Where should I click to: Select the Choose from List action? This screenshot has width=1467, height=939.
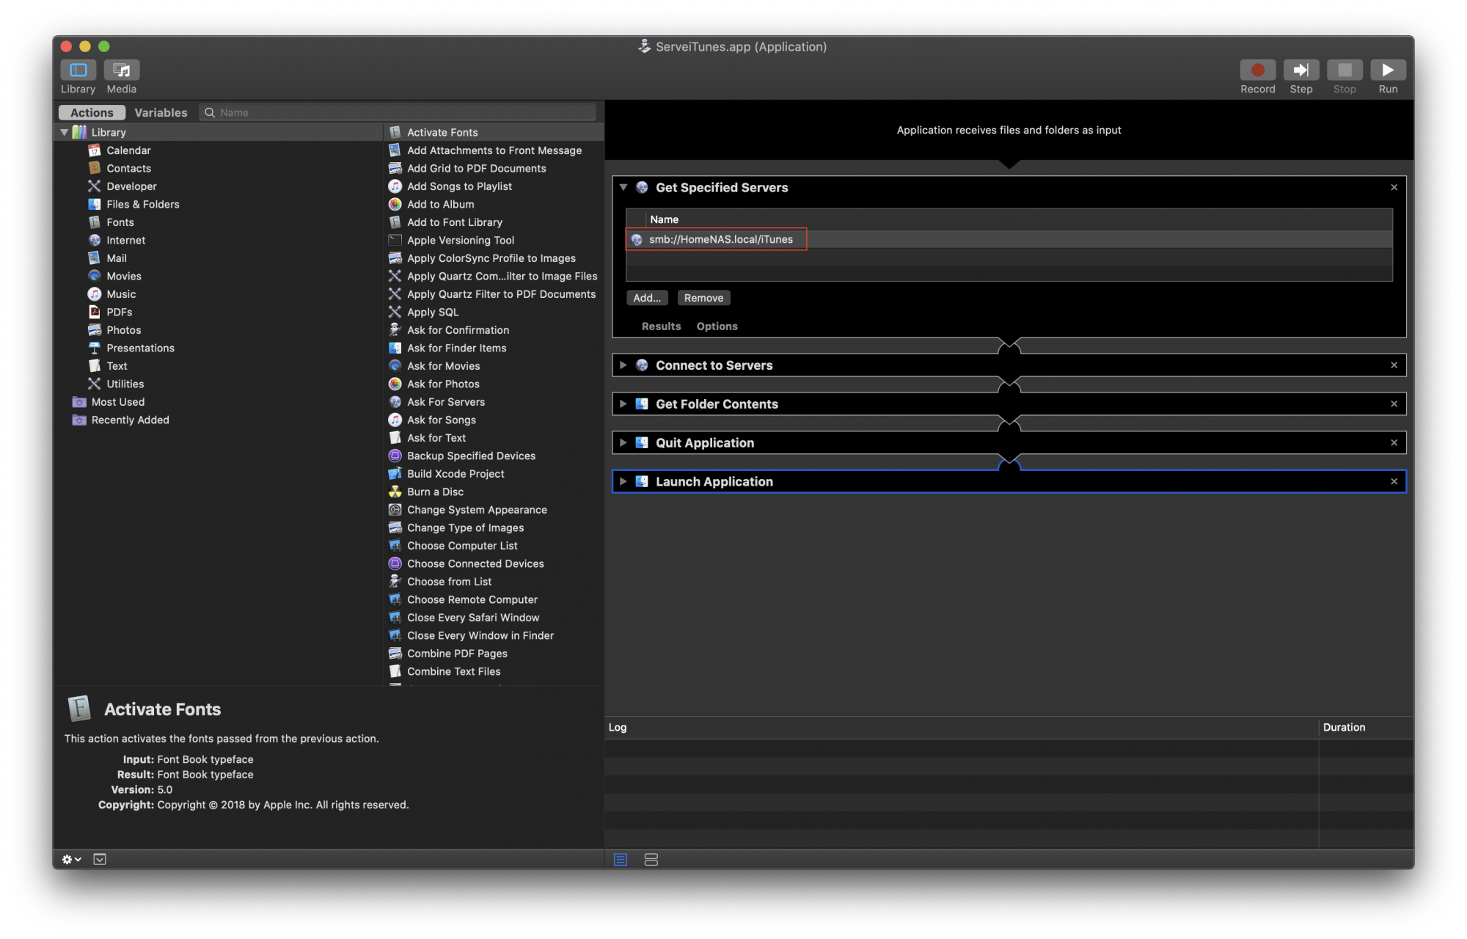click(x=449, y=582)
